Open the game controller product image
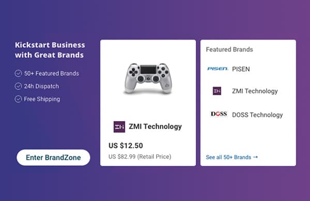This screenshot has height=201, width=310. (x=148, y=78)
